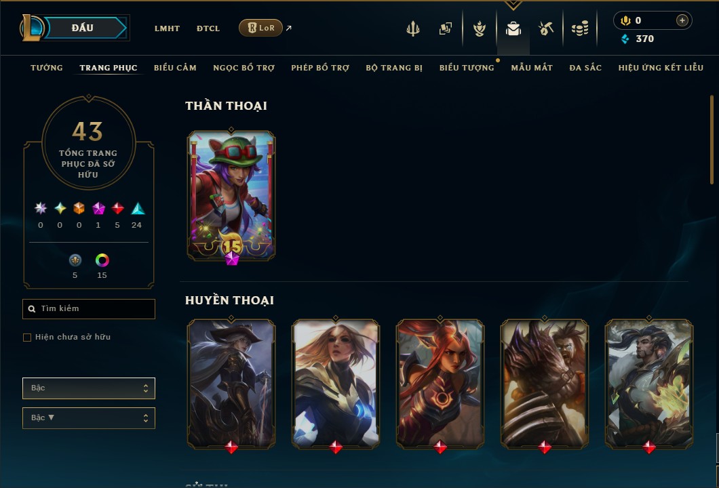Open the Loot hammer icon
Viewport: 719px width, 488px height.
point(545,28)
